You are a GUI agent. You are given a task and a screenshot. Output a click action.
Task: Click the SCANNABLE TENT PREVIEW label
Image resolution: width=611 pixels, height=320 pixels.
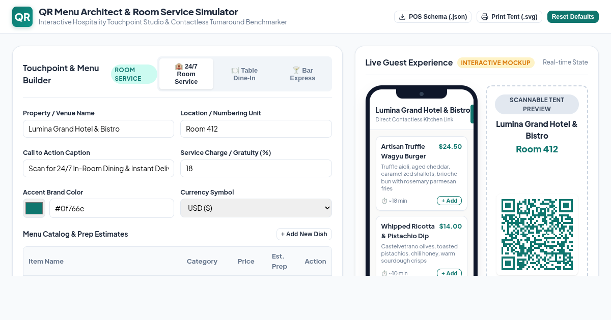537,104
